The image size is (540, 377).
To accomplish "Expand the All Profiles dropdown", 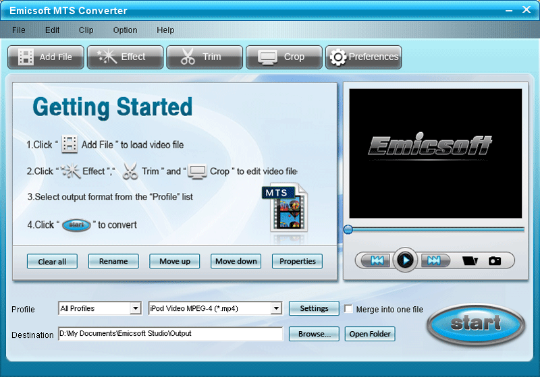I will pyautogui.click(x=136, y=308).
